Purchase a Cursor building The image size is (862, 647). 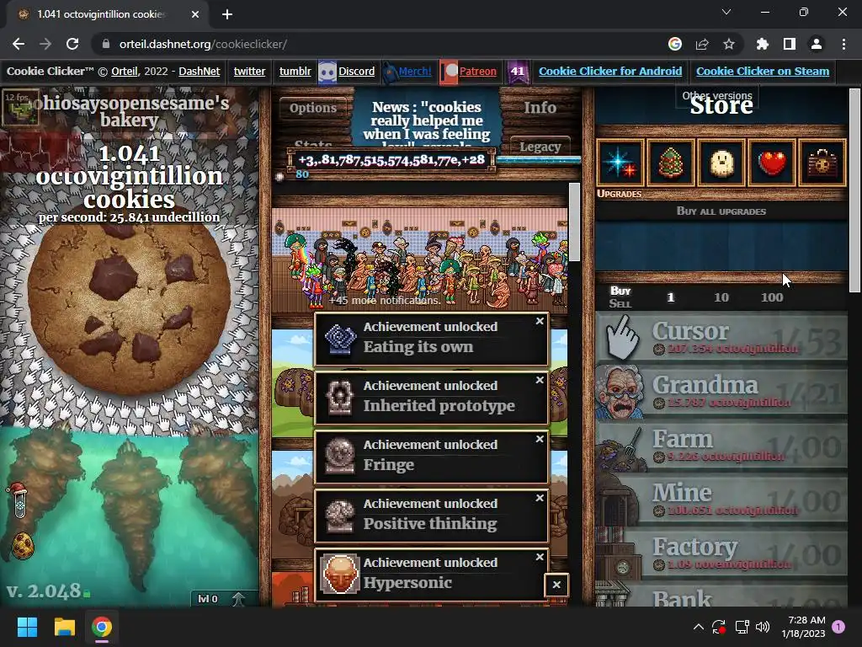[x=721, y=338]
